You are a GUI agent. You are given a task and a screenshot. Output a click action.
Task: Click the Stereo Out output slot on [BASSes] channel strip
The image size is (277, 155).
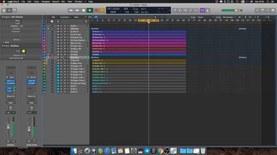click(x=11, y=96)
